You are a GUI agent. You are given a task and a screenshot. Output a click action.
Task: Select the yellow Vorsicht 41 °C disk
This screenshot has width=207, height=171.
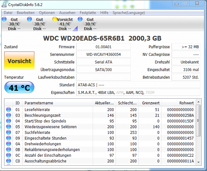(x=63, y=24)
